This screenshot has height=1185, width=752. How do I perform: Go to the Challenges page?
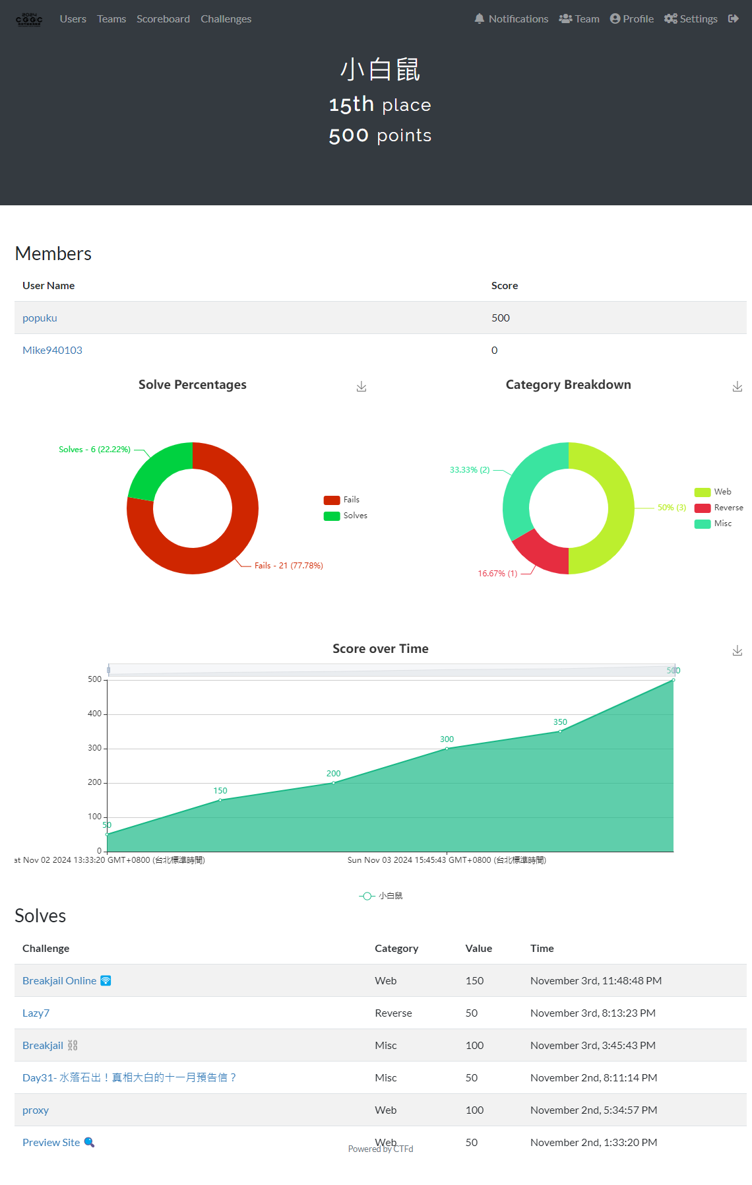(x=226, y=18)
